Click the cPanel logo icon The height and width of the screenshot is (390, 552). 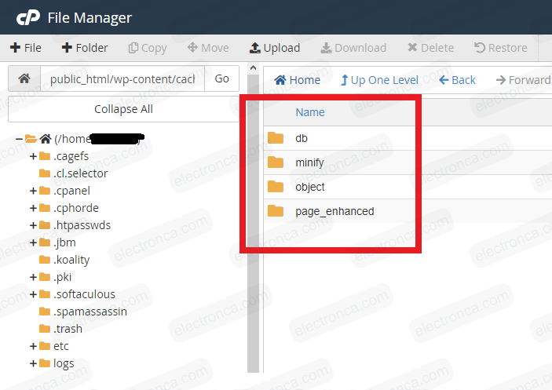[27, 17]
